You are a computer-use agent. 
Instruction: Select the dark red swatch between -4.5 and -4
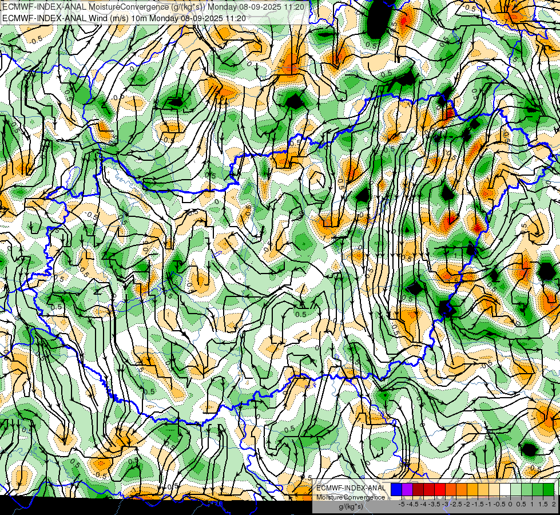click(418, 490)
